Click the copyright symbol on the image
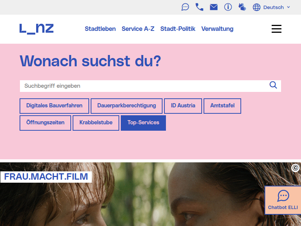 click(295, 168)
